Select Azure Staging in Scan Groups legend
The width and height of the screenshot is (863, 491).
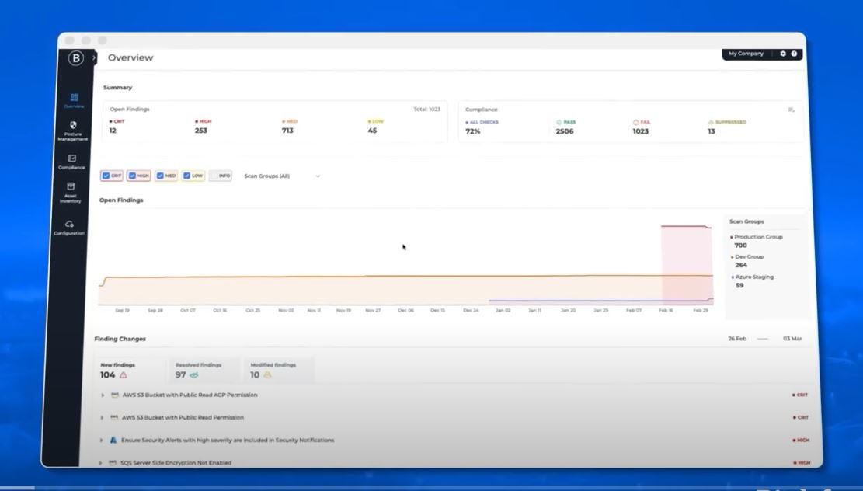(753, 277)
